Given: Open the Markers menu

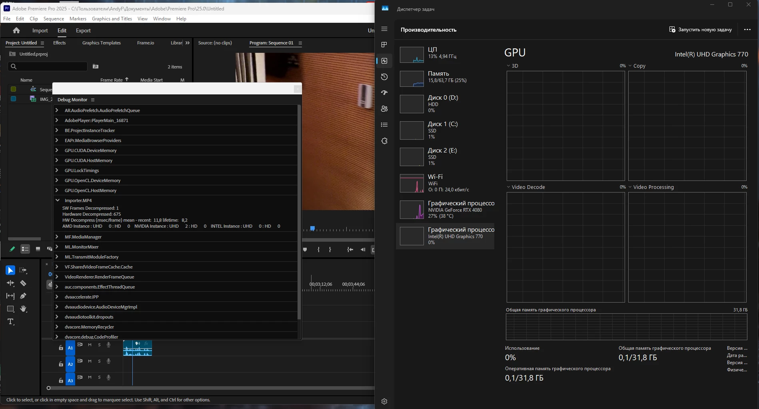Looking at the screenshot, I should pyautogui.click(x=78, y=19).
